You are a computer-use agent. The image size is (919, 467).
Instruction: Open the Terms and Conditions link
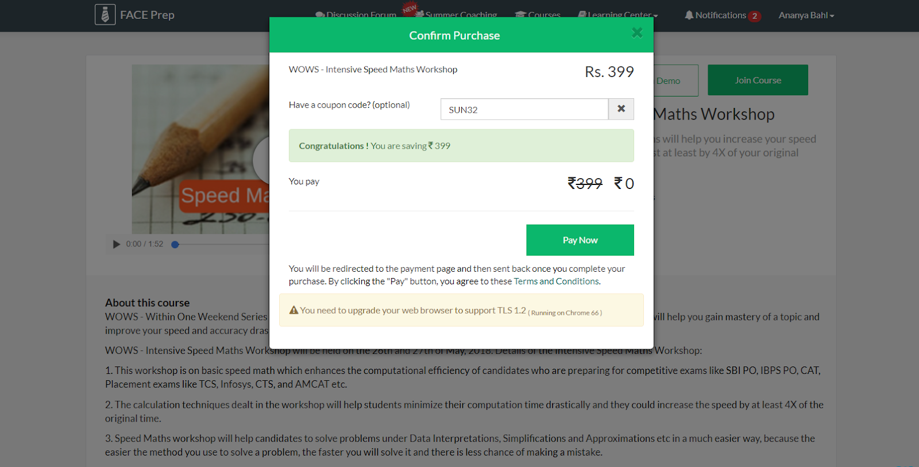click(x=557, y=281)
